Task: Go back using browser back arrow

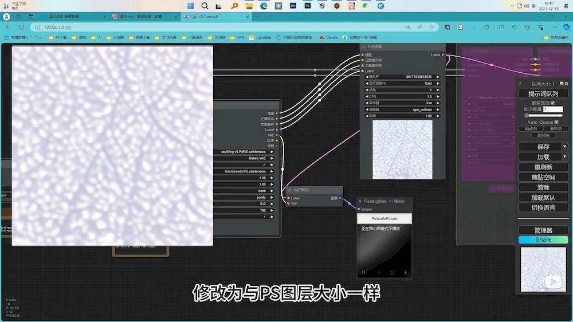Action: click(x=8, y=27)
